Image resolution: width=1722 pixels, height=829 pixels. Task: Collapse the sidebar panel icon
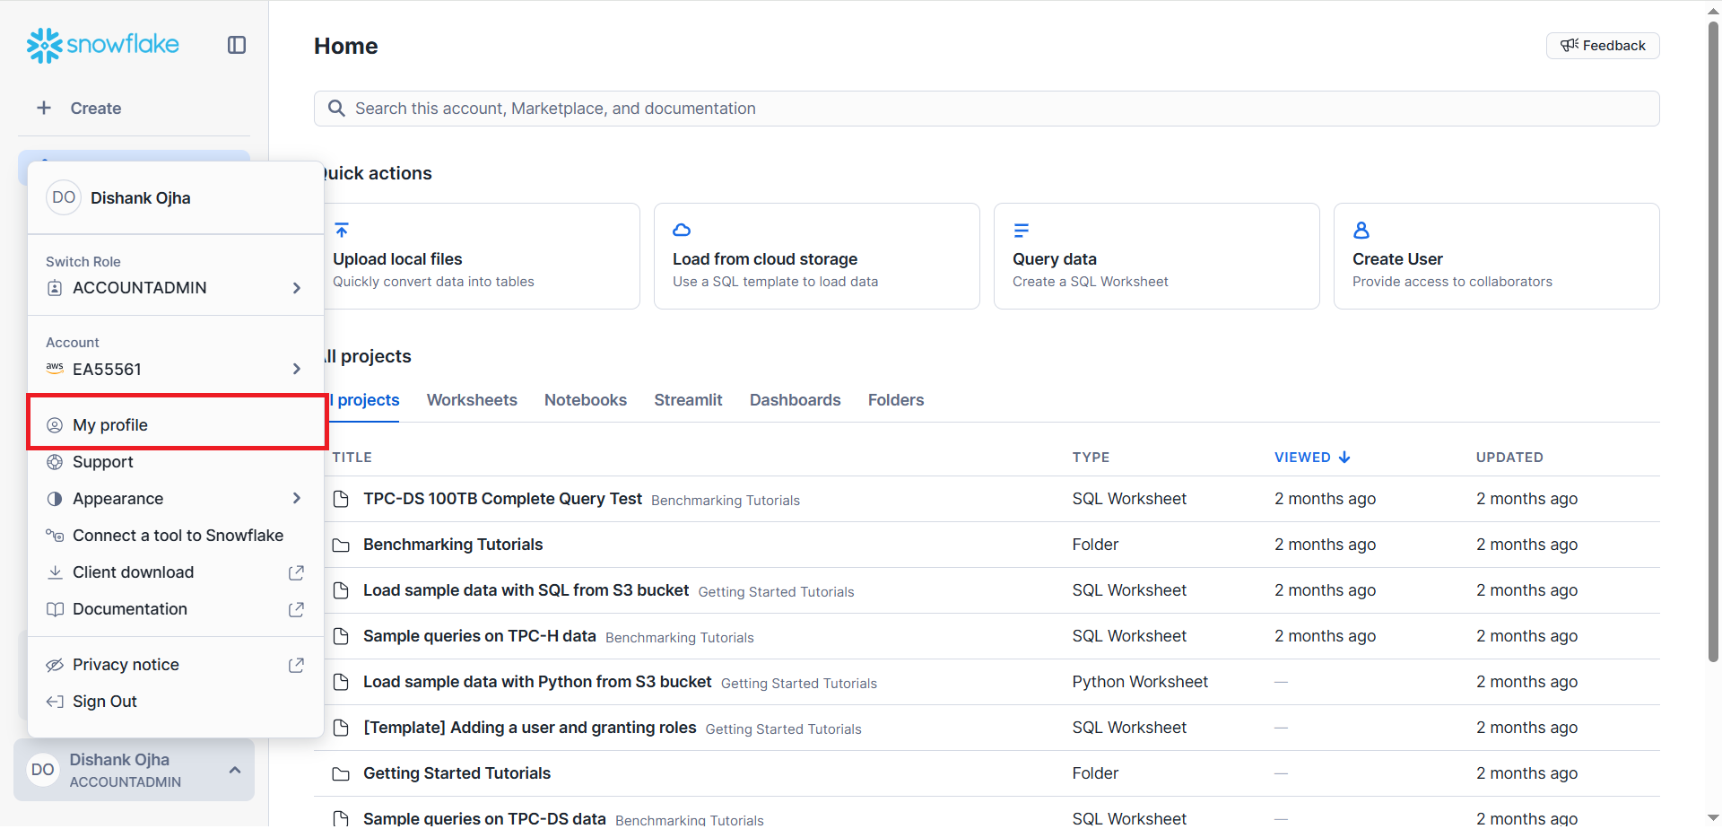point(237,45)
